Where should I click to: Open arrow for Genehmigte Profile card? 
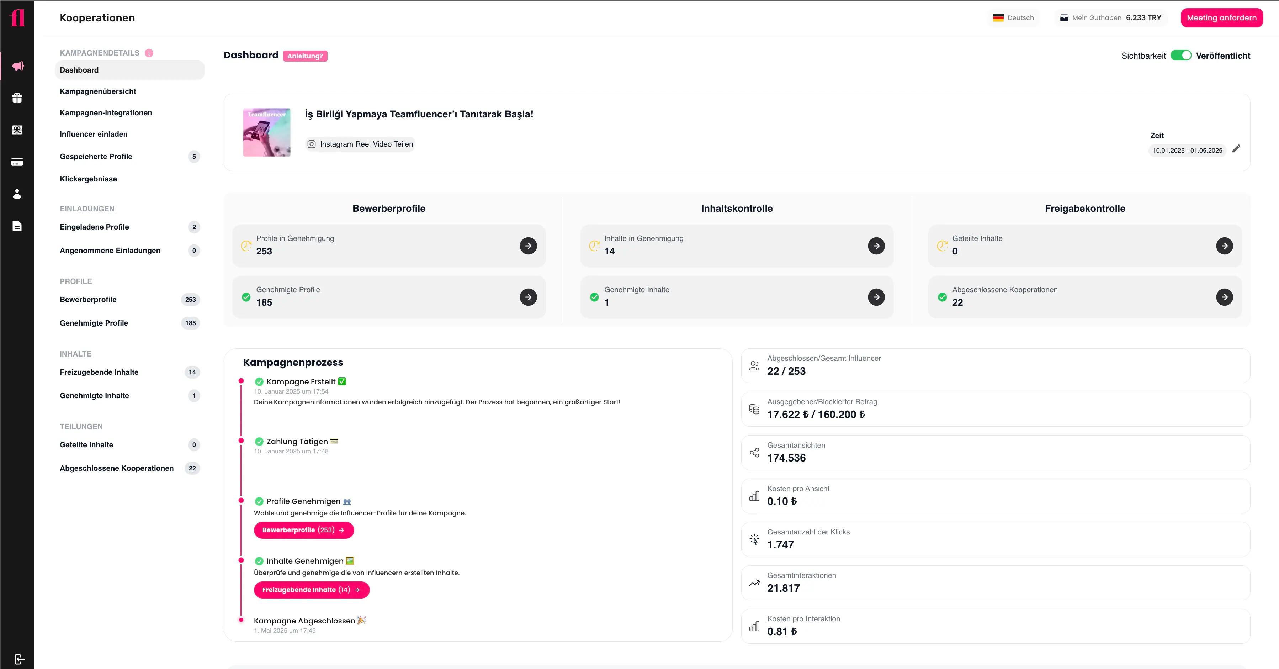[528, 297]
